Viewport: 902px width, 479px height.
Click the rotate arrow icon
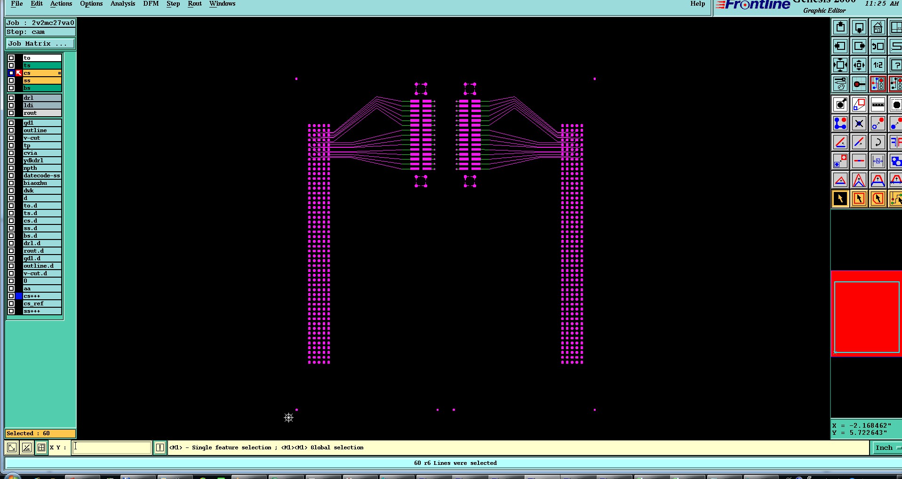878,142
